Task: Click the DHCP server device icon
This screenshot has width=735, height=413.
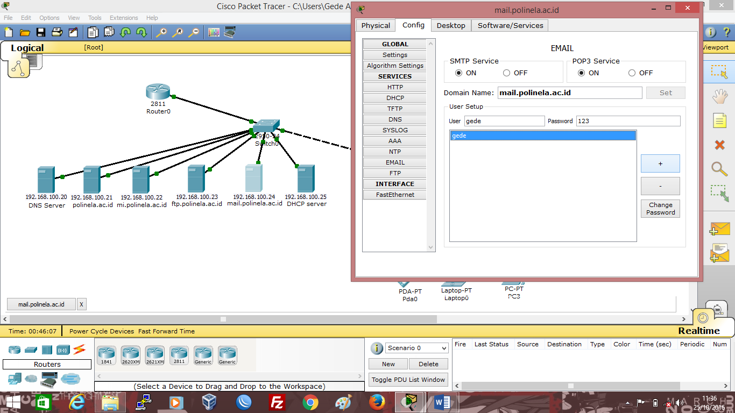Action: click(x=306, y=179)
